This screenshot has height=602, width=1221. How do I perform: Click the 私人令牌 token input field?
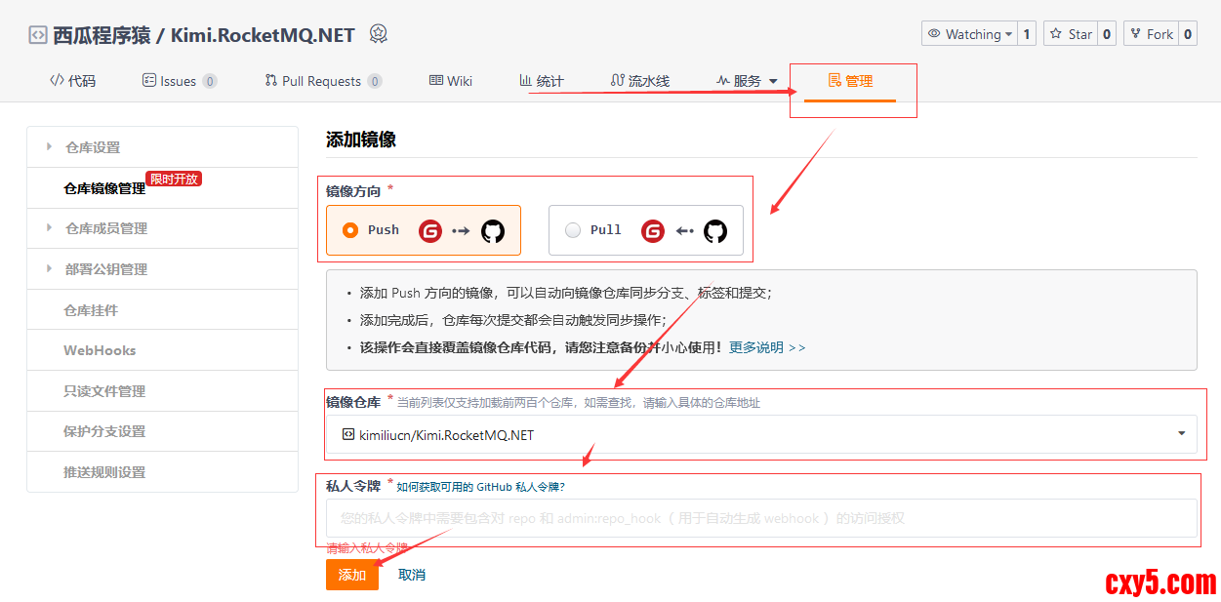click(760, 518)
